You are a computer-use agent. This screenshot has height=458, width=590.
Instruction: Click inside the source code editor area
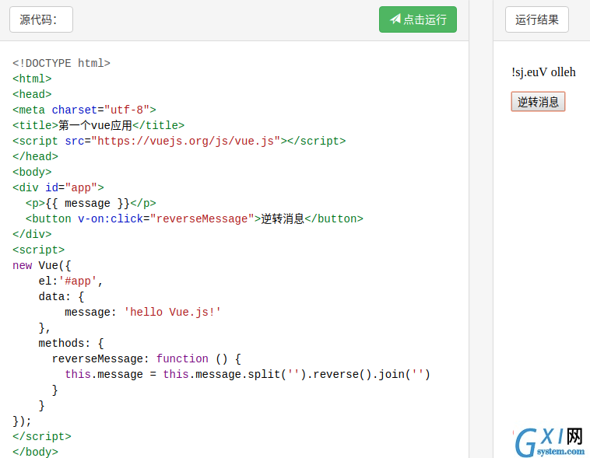[234, 250]
